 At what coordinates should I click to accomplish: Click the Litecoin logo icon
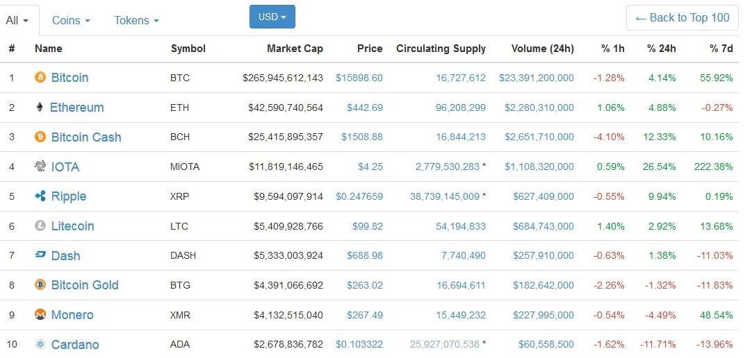[x=40, y=225]
